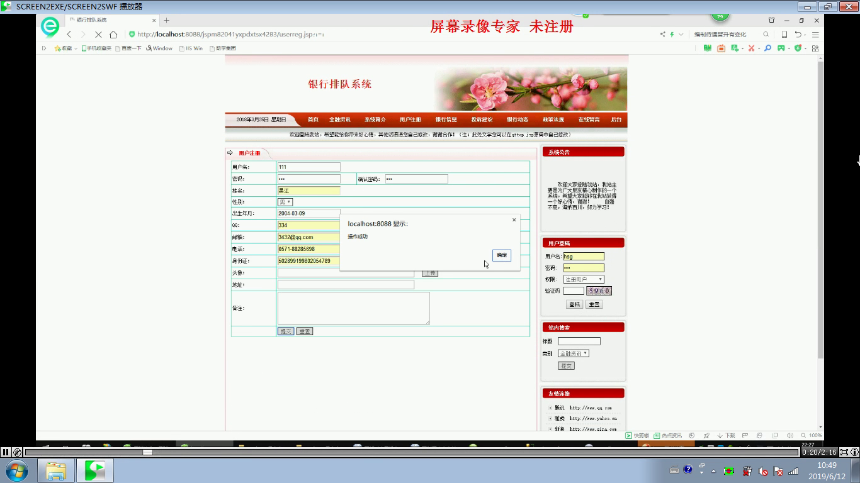The image size is (860, 483).
Task: Expand the 性别 gender dropdown
Action: [285, 202]
